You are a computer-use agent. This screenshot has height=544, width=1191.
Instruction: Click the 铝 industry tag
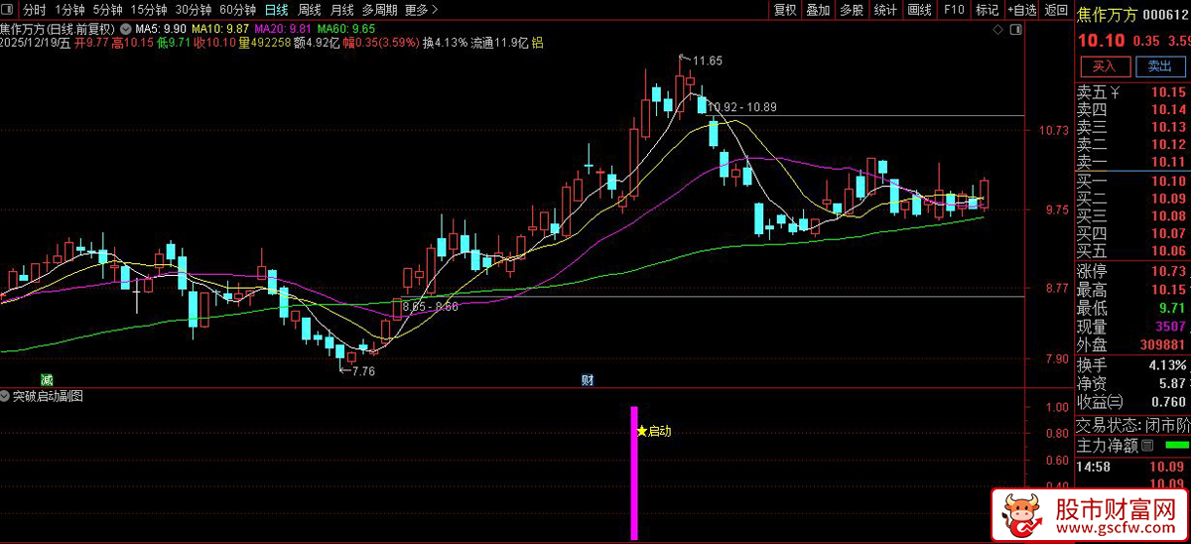pyautogui.click(x=537, y=43)
